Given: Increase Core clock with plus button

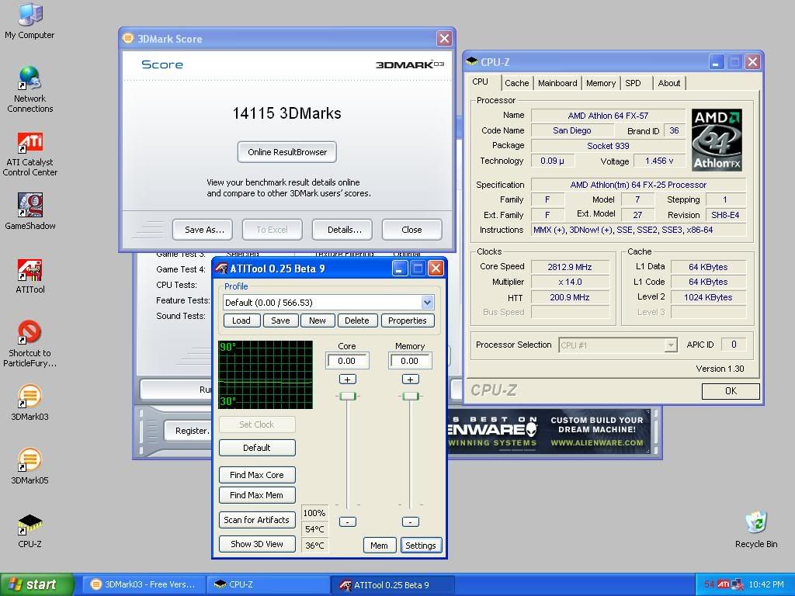Looking at the screenshot, I should tap(347, 379).
